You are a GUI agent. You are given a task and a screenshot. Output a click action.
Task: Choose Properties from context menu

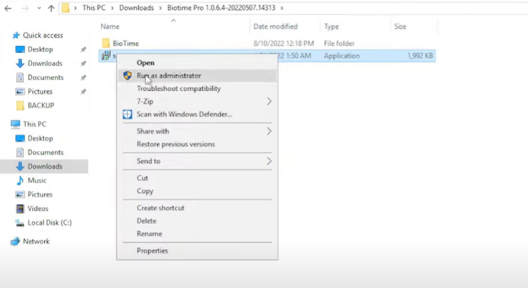(x=152, y=251)
